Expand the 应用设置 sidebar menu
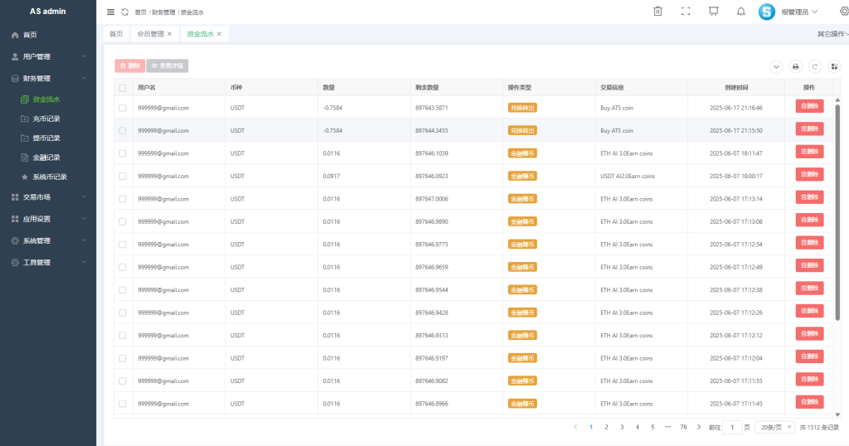This screenshot has height=446, width=849. coord(48,219)
